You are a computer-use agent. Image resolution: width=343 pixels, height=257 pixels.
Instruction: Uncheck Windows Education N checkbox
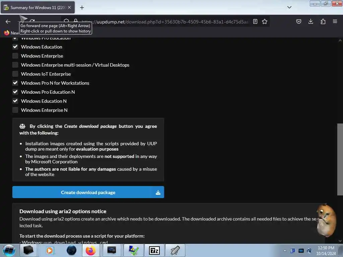tap(15, 101)
